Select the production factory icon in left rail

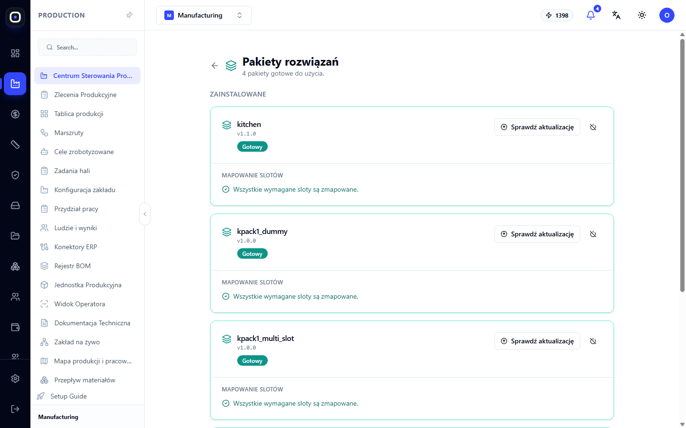15,84
